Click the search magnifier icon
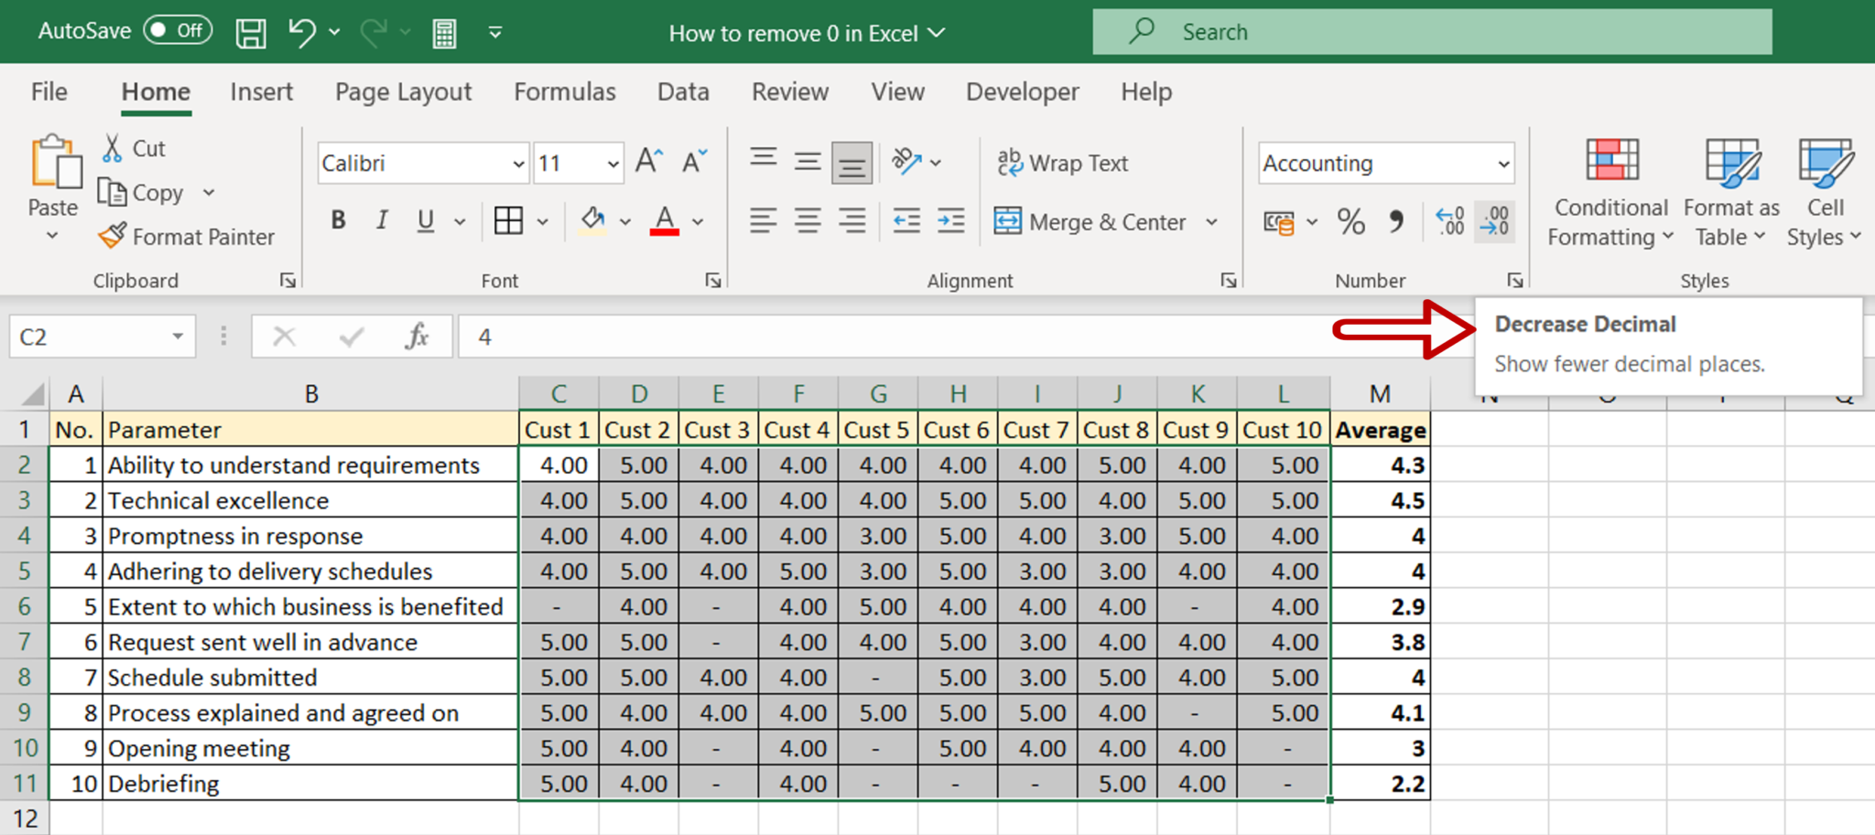The image size is (1875, 835). point(1141,31)
